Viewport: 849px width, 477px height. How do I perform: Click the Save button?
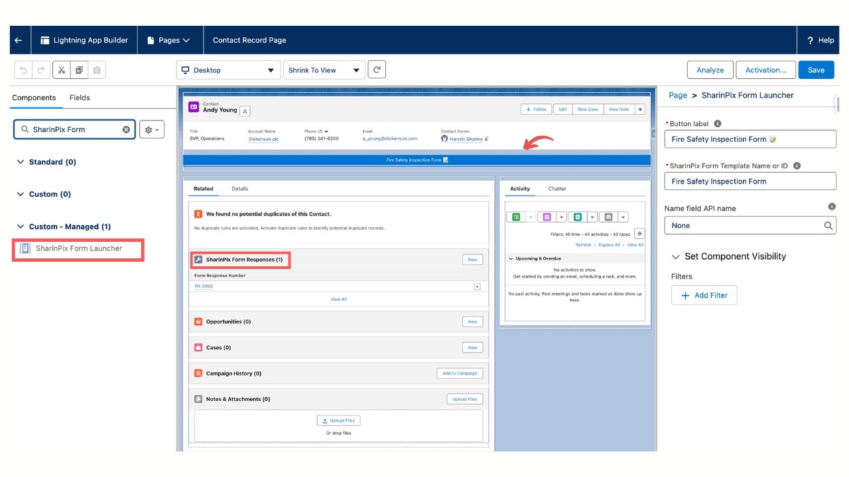tap(816, 70)
